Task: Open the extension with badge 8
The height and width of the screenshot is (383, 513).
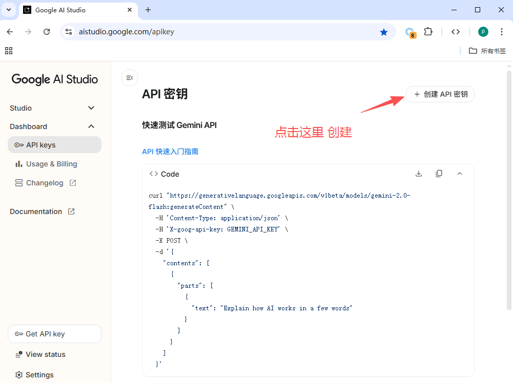Action: coord(411,32)
